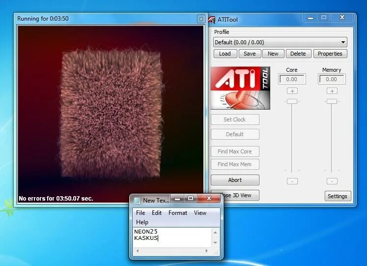Minimize the ATITool window

tap(311, 18)
